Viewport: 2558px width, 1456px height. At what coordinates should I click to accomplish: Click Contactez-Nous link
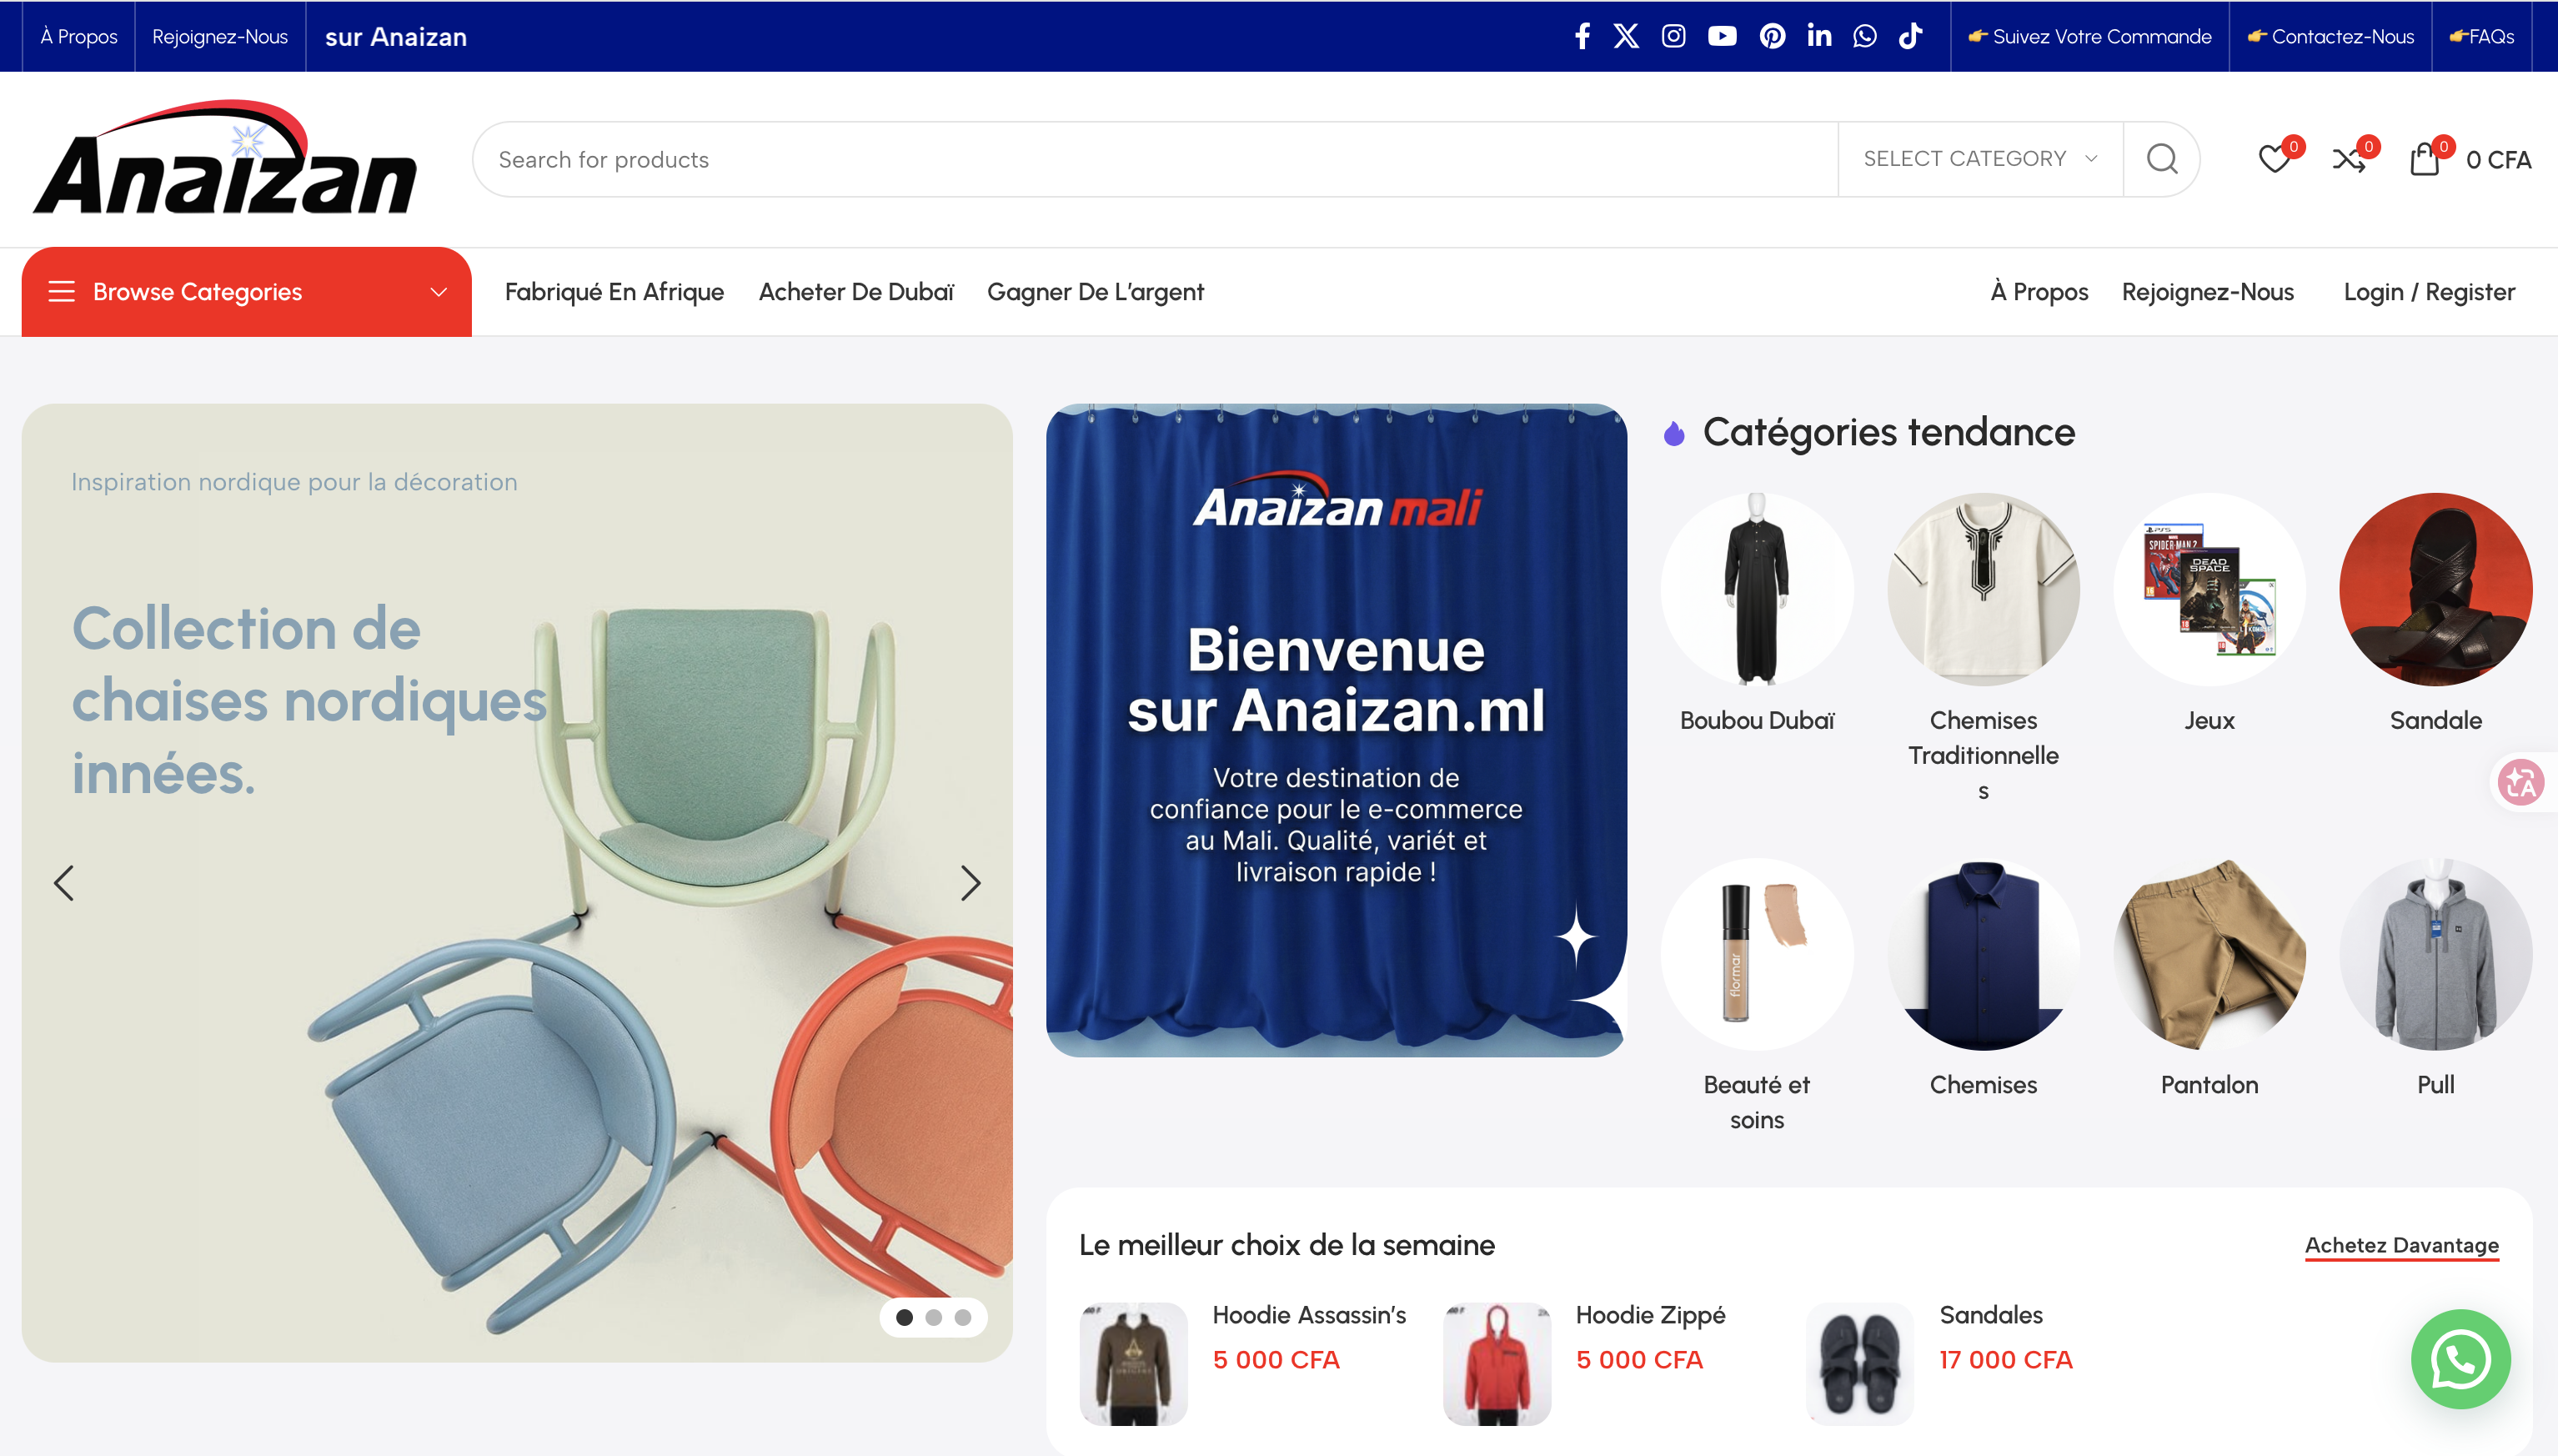[x=2330, y=37]
